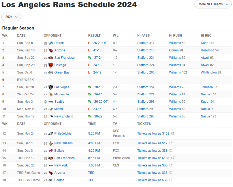Open the More NFL Teams dropdown
Viewport: 233px width, 187px height.
(x=213, y=4)
